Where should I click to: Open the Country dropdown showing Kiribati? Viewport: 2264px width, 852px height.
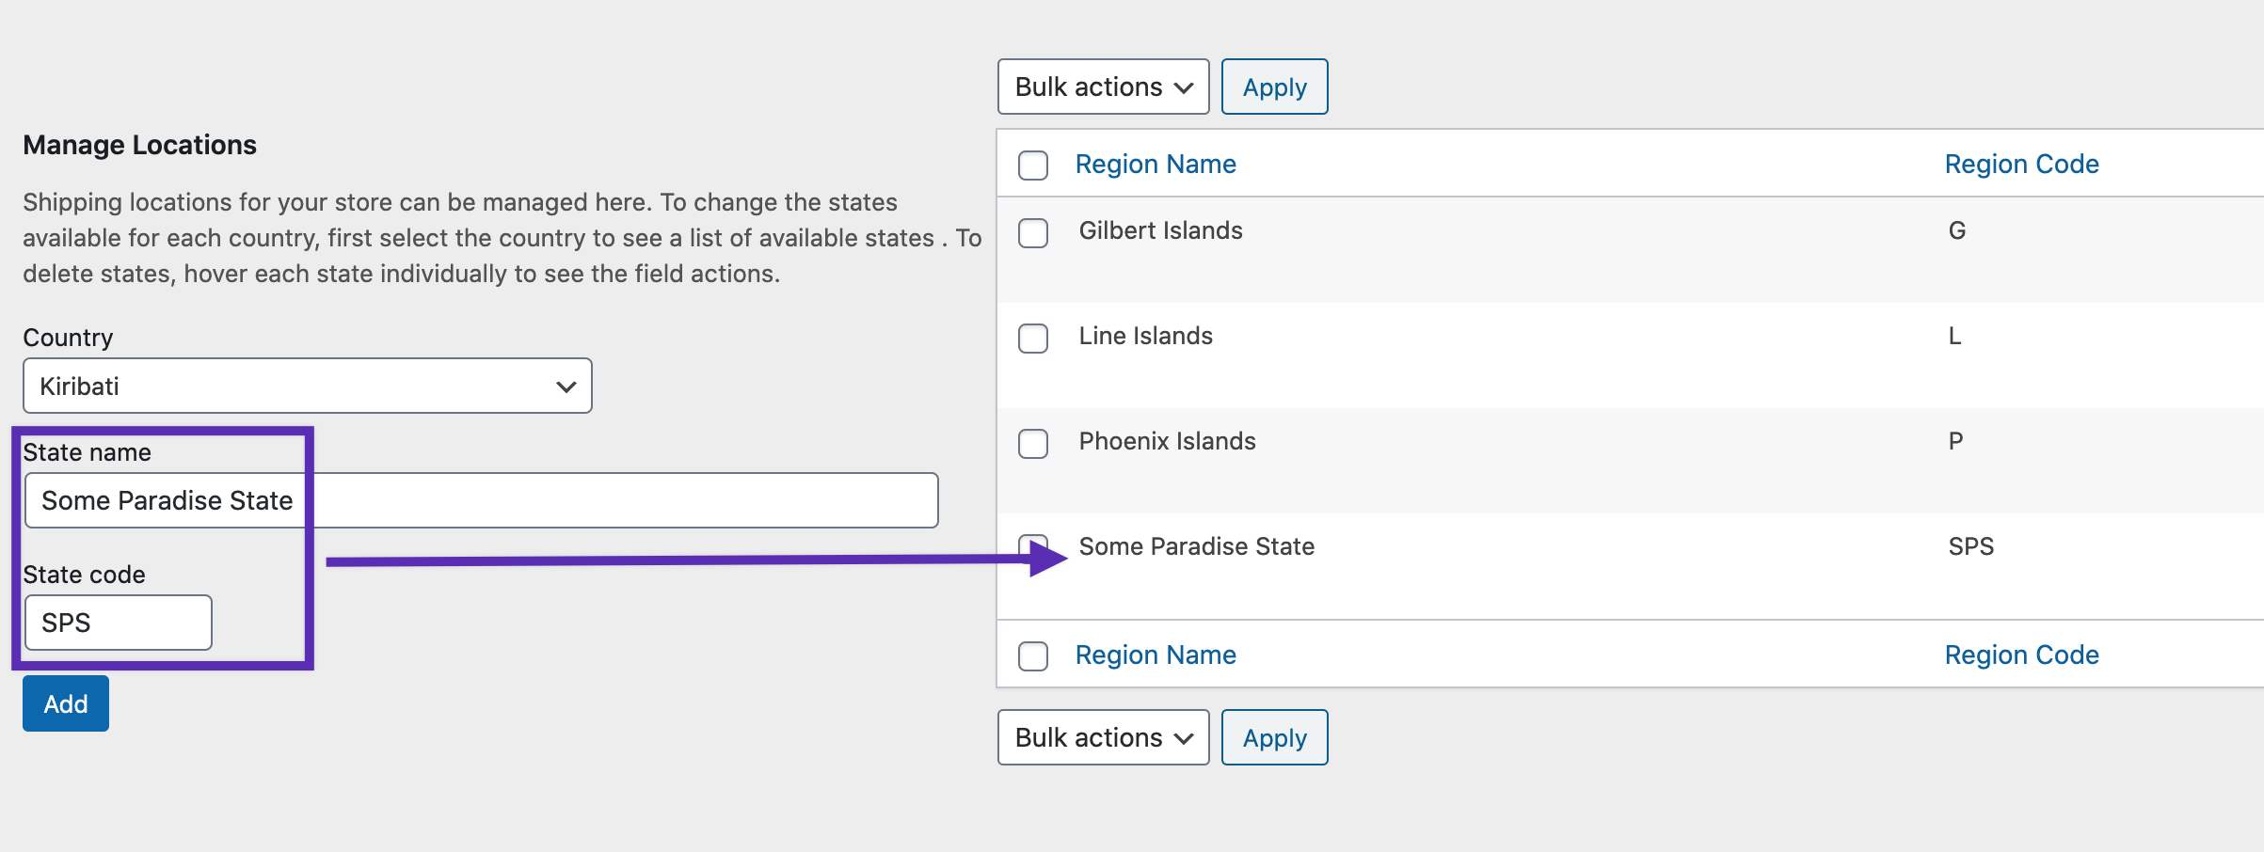307,386
